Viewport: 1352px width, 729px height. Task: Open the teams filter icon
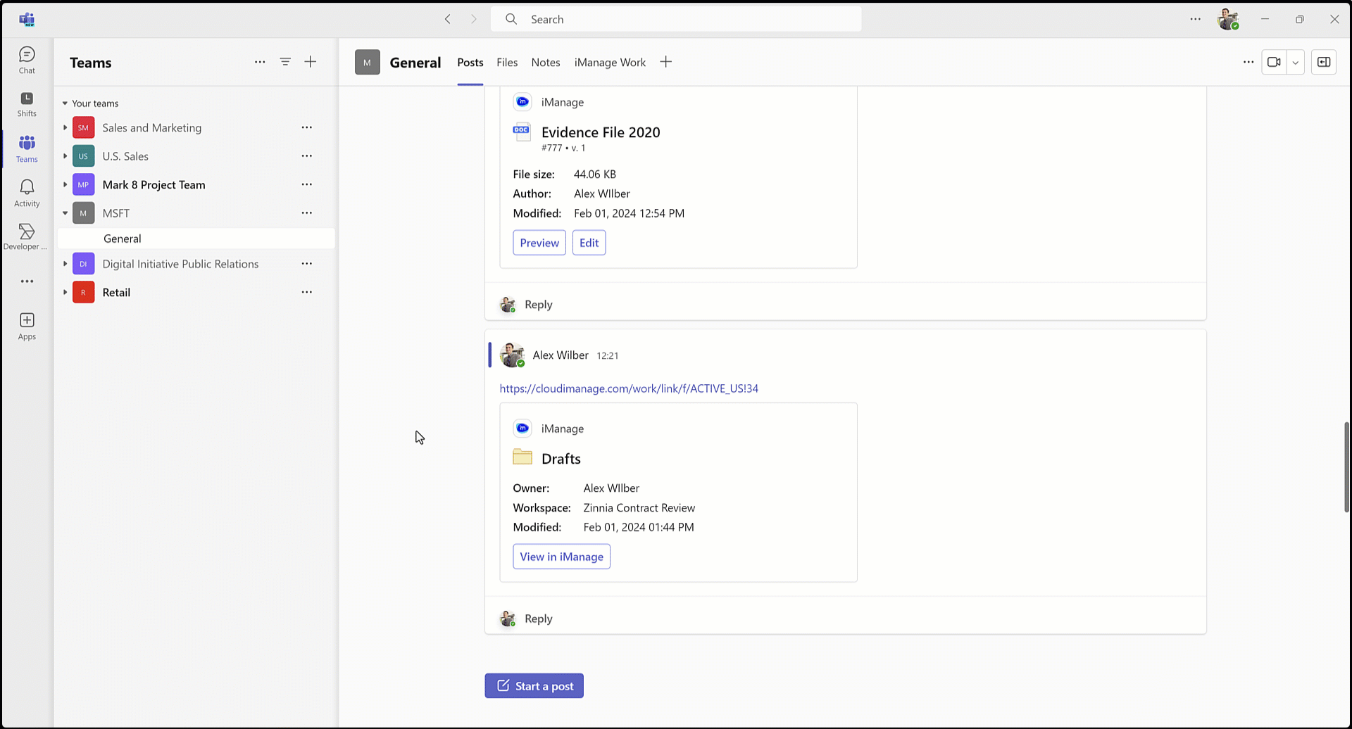coord(285,62)
